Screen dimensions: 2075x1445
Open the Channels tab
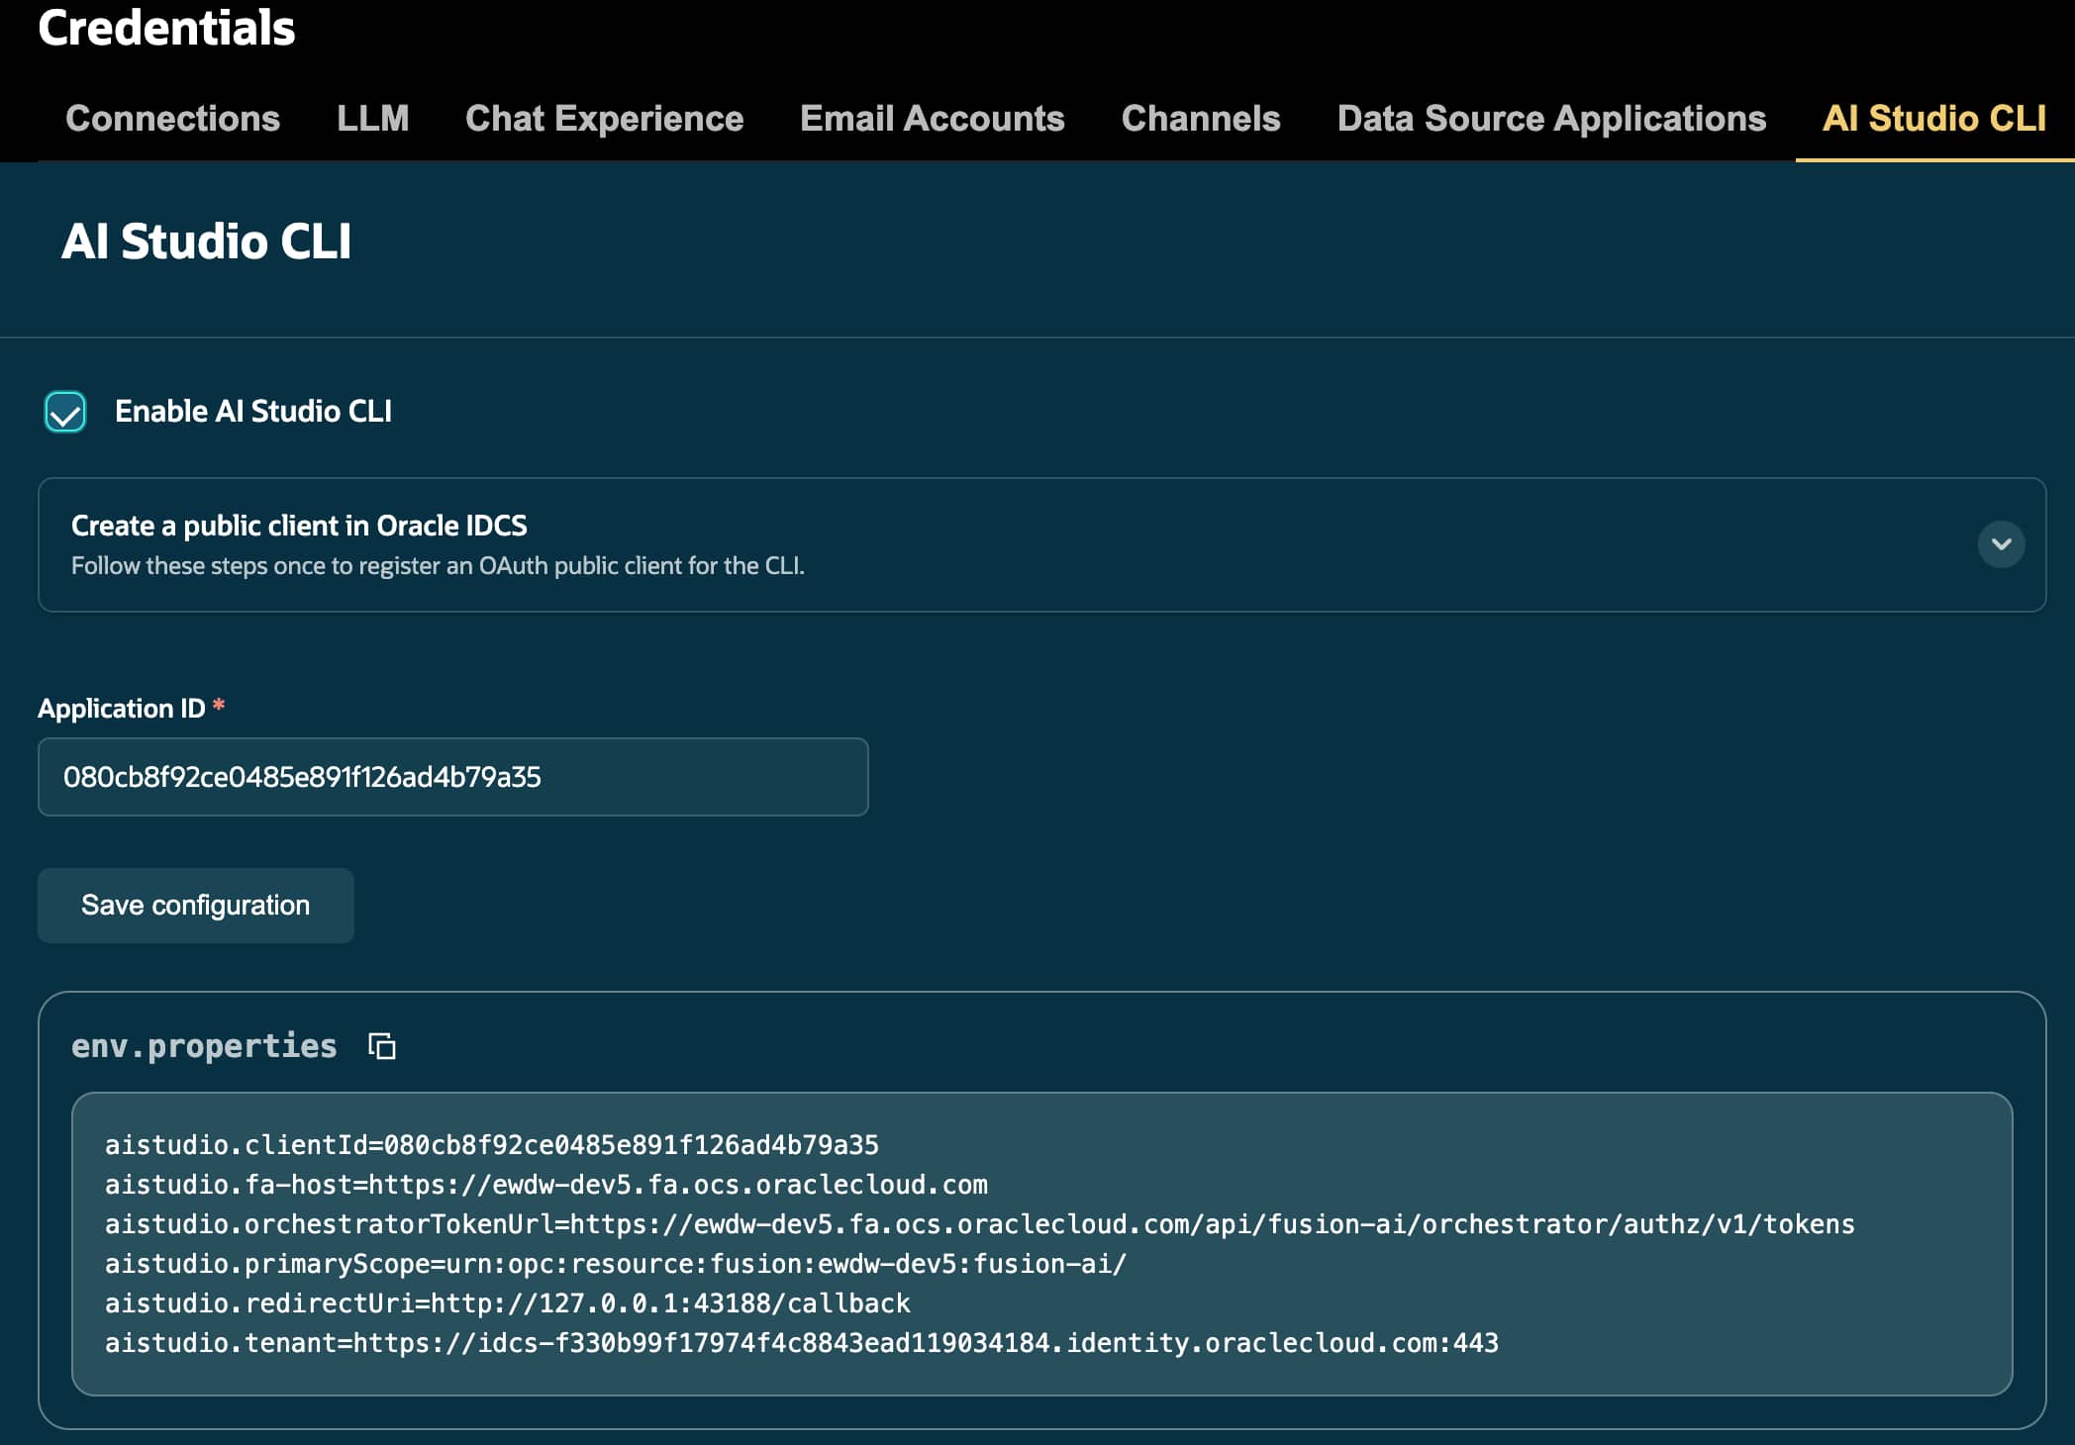pos(1201,119)
